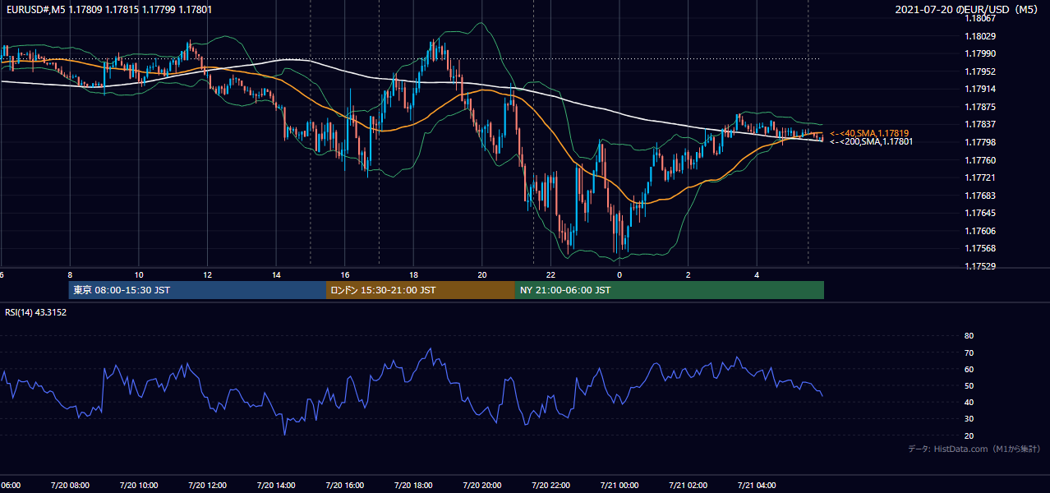Image resolution: width=1050 pixels, height=493 pixels.
Task: Click the 1.17721 price axis label
Action: [x=979, y=177]
